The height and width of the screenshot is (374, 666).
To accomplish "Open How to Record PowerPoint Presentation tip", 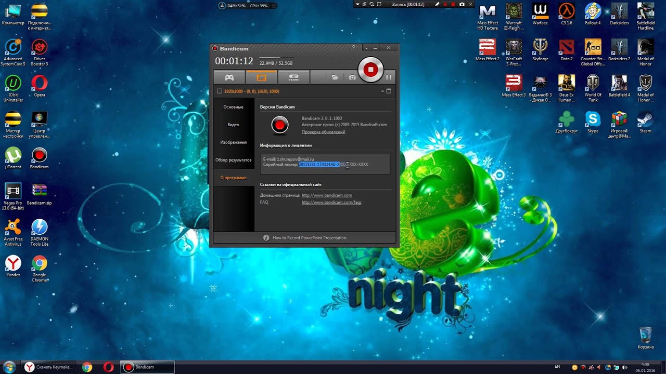I will tap(309, 238).
